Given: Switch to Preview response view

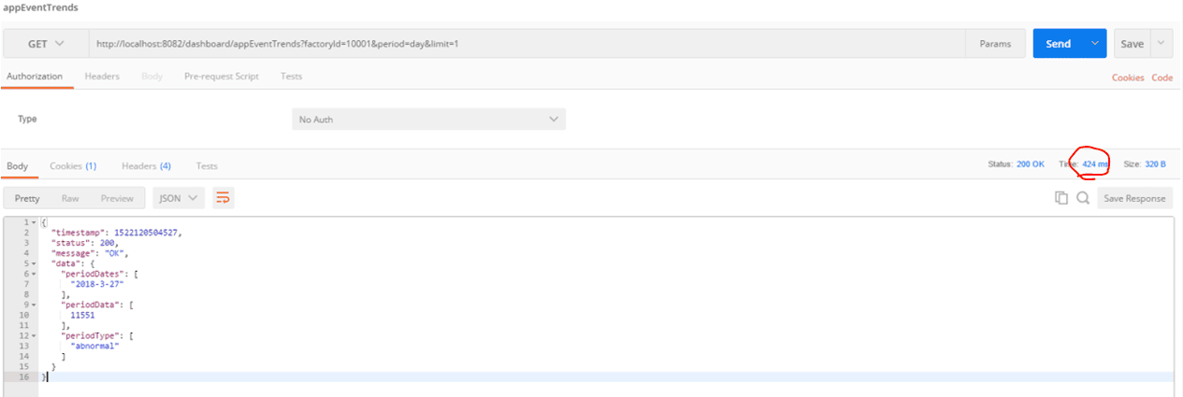Looking at the screenshot, I should [117, 198].
